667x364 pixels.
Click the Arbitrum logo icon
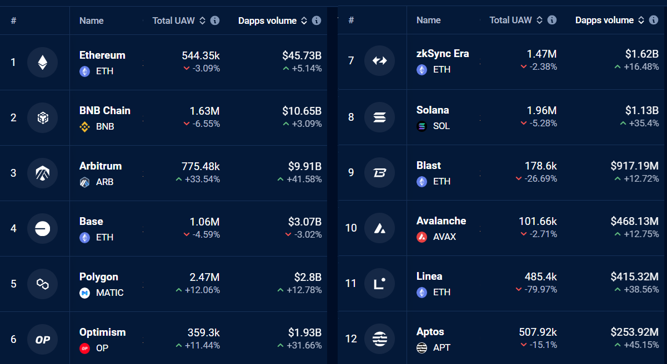click(x=42, y=173)
